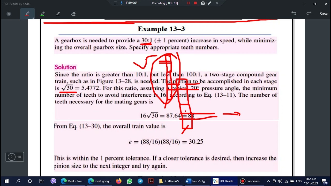Open network settings in system tray
Viewport: 331px width, 186px height.
point(286,181)
